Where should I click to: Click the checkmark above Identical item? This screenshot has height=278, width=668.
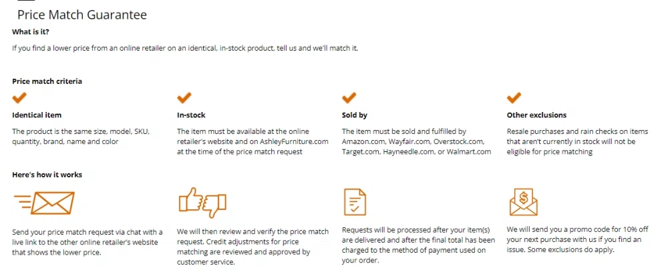[x=19, y=98]
